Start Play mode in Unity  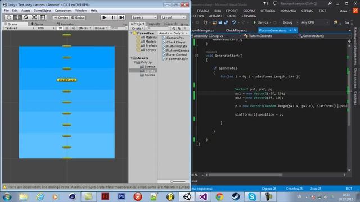(x=104, y=17)
